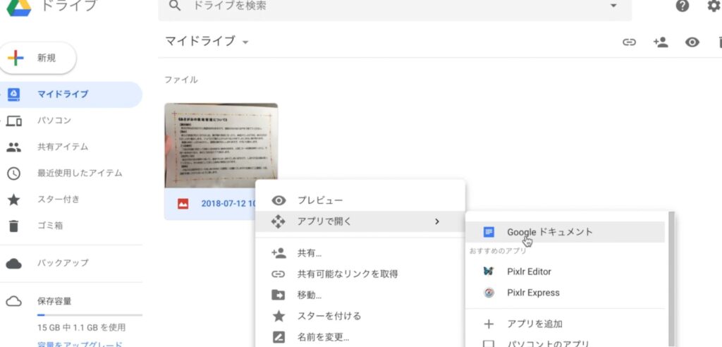Click the おすすめのアプリ heading
The height and width of the screenshot is (347, 722).
point(498,251)
